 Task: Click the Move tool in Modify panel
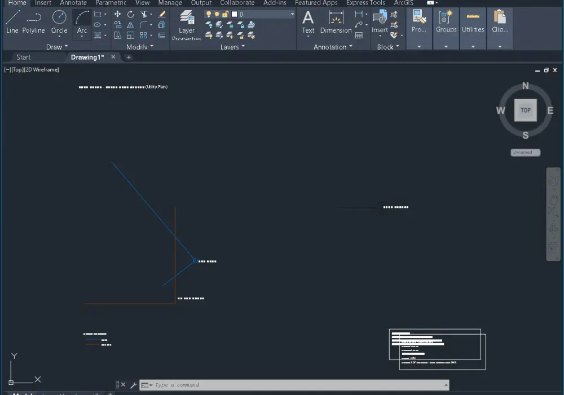[x=117, y=14]
